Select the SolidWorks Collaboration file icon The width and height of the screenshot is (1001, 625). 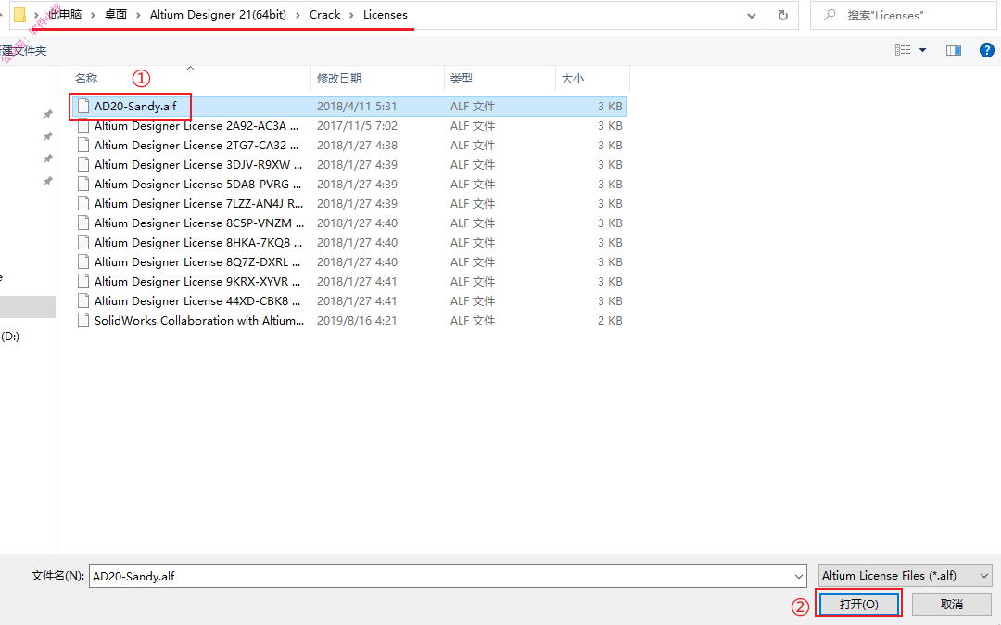[x=83, y=321]
